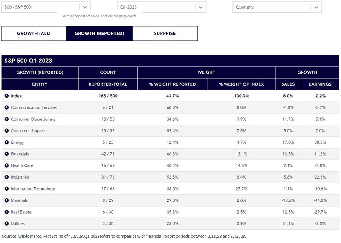Open the Quarterly frequency dropdown
This screenshot has height=243, width=341.
[x=277, y=7]
